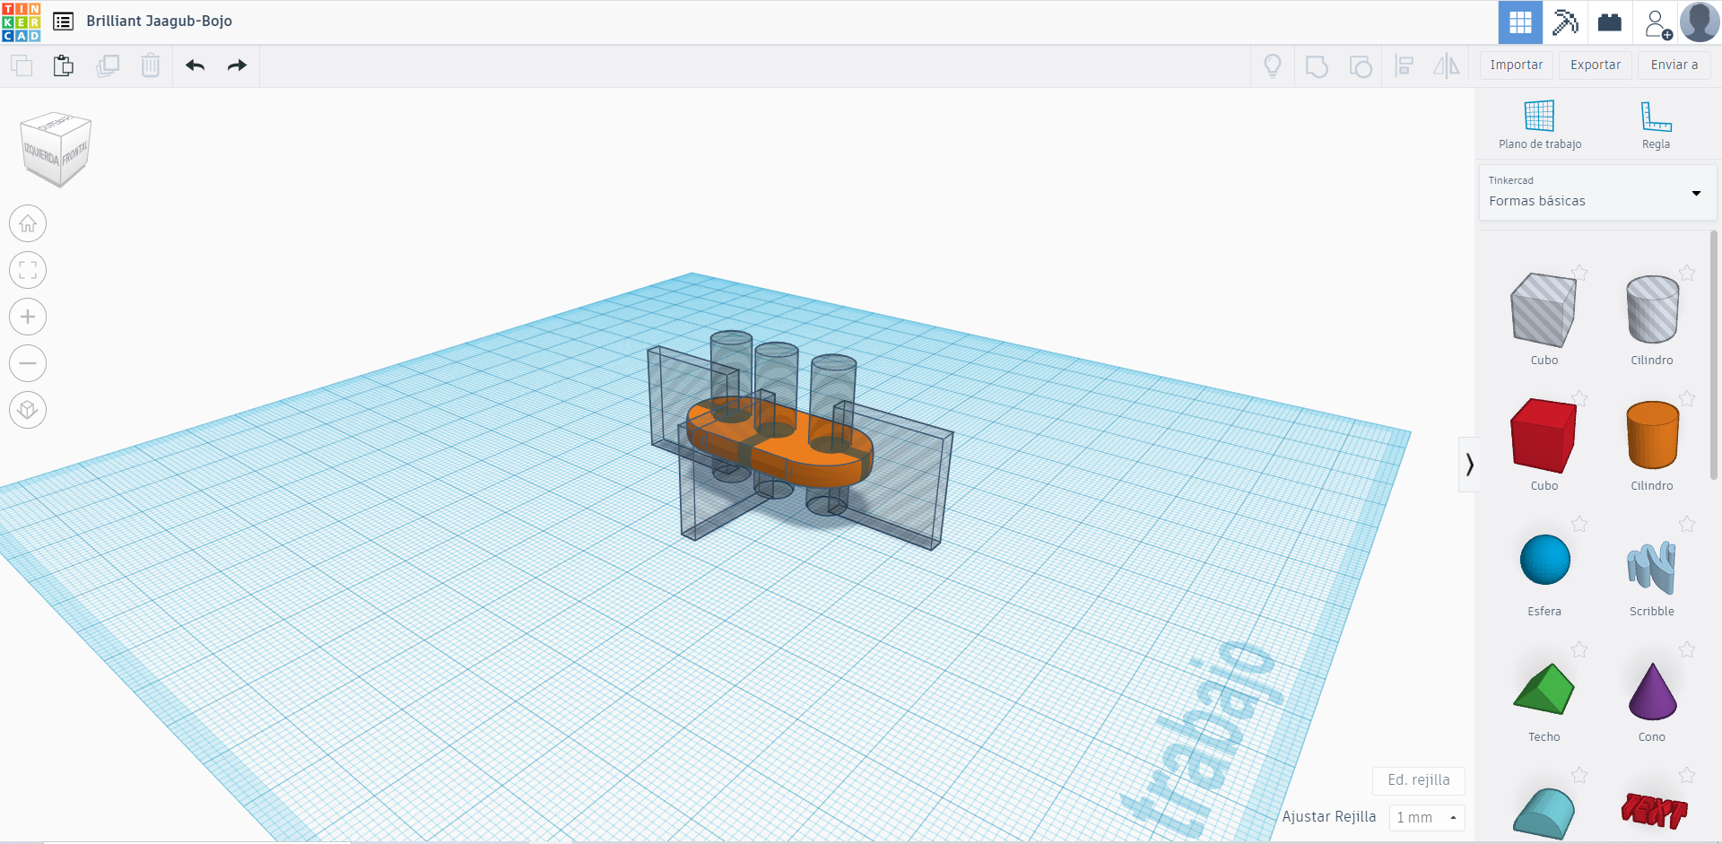The width and height of the screenshot is (1722, 844).
Task: Select the teal round roof shape
Action: (1544, 814)
